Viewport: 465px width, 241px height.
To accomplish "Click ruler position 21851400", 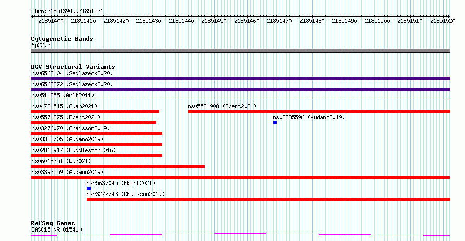I will click(x=51, y=21).
